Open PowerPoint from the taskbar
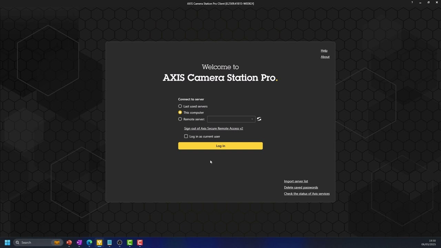441x248 pixels. [x=69, y=242]
